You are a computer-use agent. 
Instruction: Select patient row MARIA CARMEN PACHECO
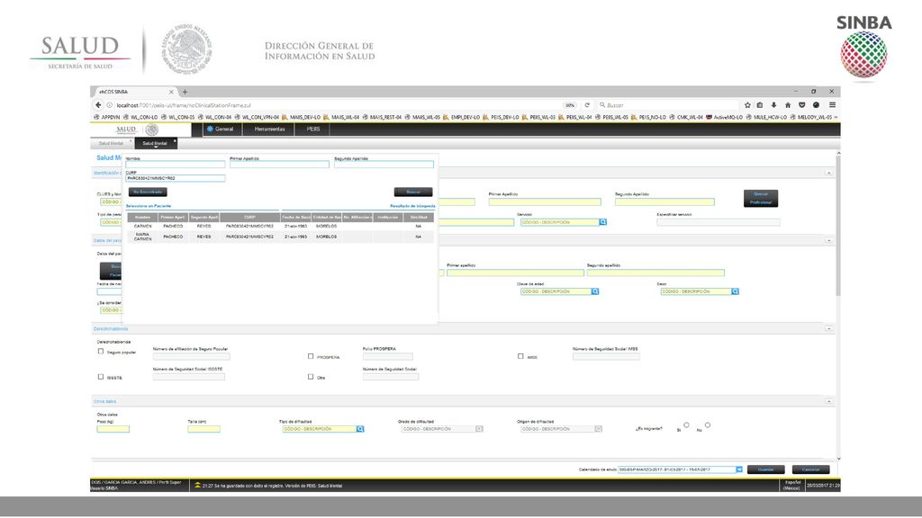click(281, 237)
